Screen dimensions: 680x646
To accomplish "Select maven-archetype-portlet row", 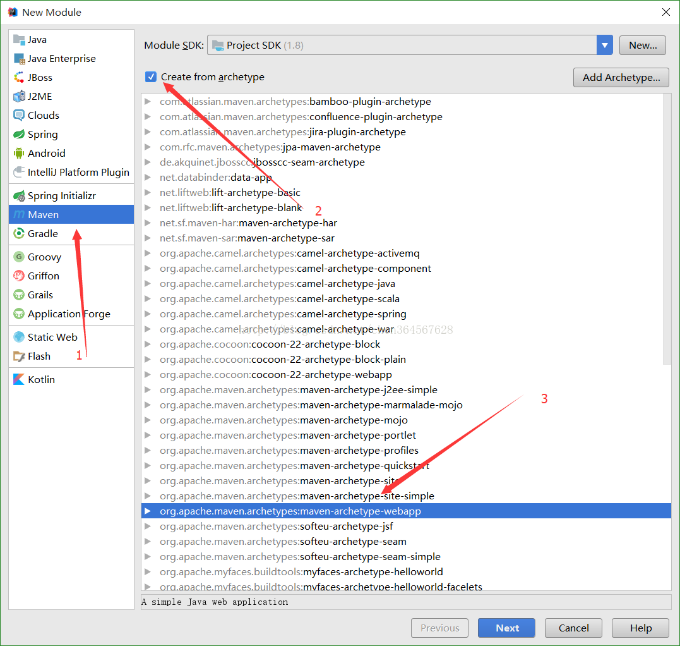I will click(406, 435).
